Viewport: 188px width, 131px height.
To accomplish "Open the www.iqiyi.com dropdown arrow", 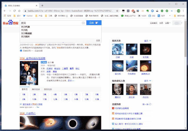I will coord(33,107).
